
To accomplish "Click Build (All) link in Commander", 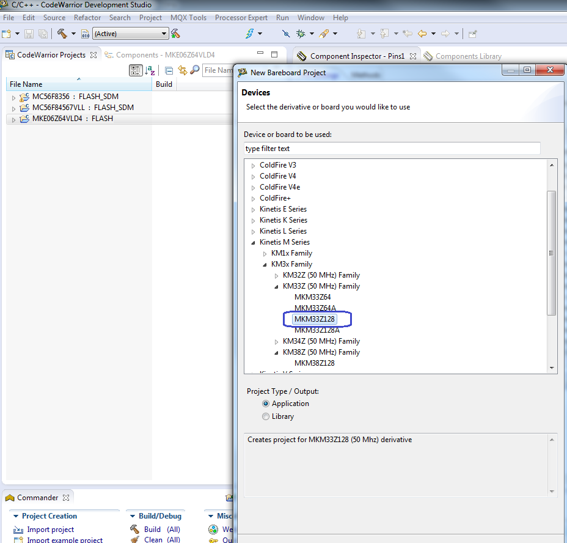I will (x=162, y=530).
